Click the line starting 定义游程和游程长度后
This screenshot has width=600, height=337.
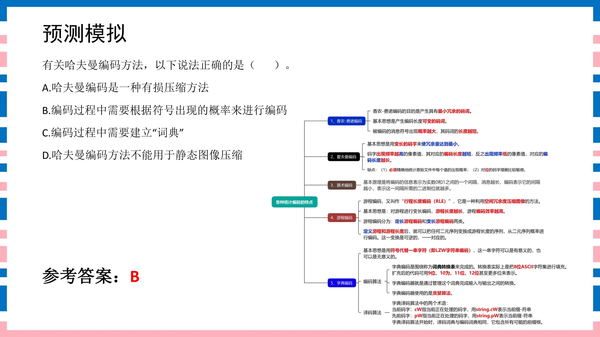coord(453,235)
